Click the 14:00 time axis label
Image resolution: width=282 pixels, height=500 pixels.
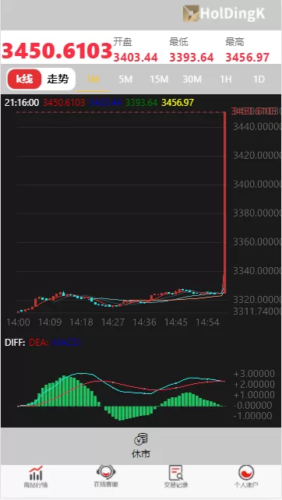pos(18,322)
